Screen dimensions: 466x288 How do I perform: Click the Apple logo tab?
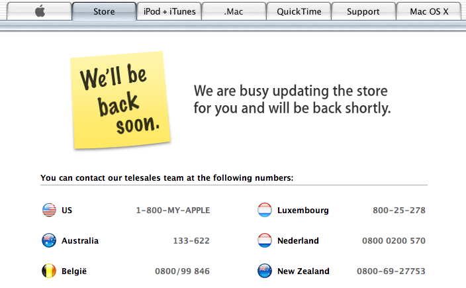point(39,11)
